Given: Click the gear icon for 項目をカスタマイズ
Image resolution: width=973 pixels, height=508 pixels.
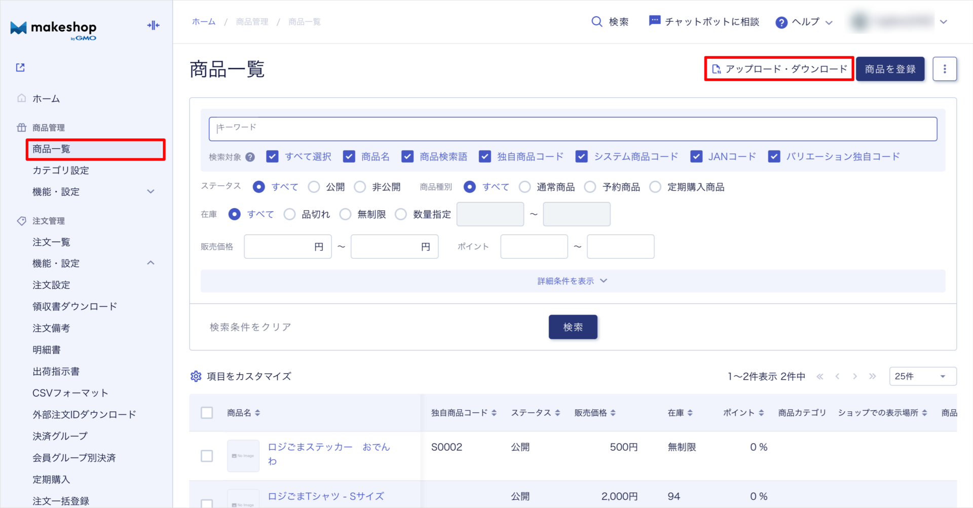Looking at the screenshot, I should click(x=196, y=376).
